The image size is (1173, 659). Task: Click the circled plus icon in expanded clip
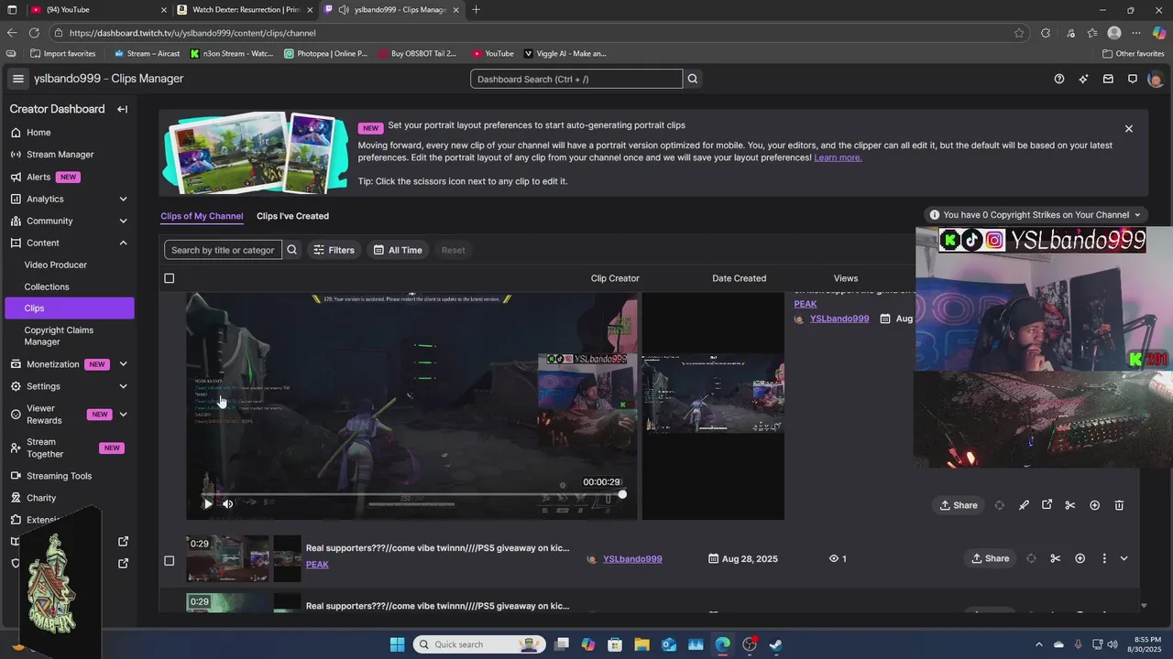coord(1094,505)
